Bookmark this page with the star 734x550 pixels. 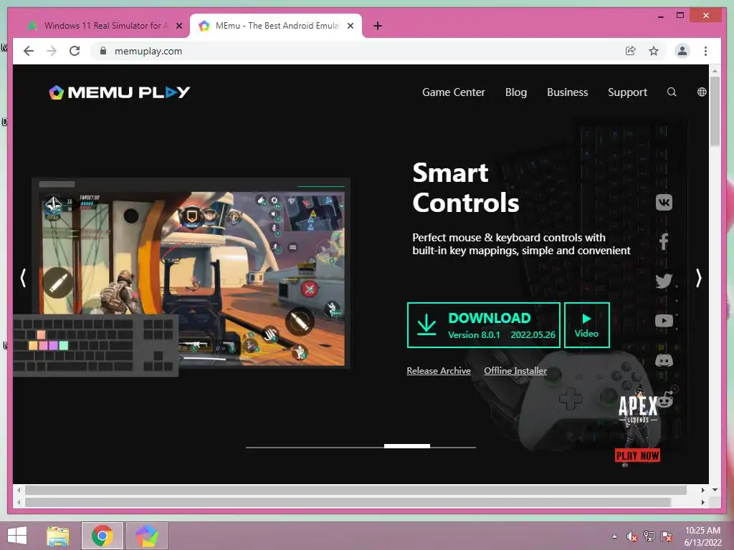tap(654, 51)
